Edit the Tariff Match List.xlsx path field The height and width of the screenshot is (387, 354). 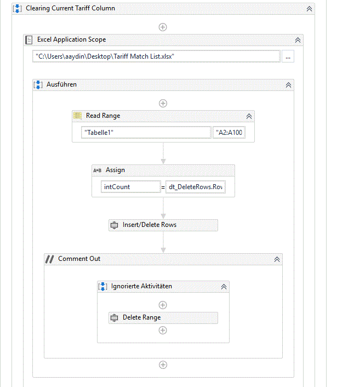156,56
